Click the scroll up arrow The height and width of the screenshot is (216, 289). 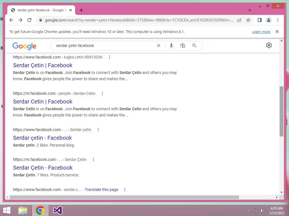pyautogui.click(x=281, y=40)
